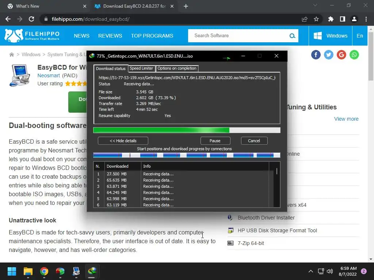
Task: Click the 7-Zip 64-bit icon
Action: pyautogui.click(x=230, y=243)
